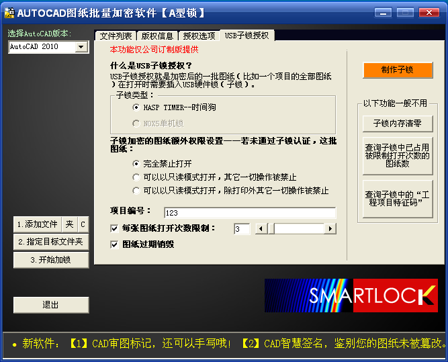Click the 项目编号 input field

250,213
